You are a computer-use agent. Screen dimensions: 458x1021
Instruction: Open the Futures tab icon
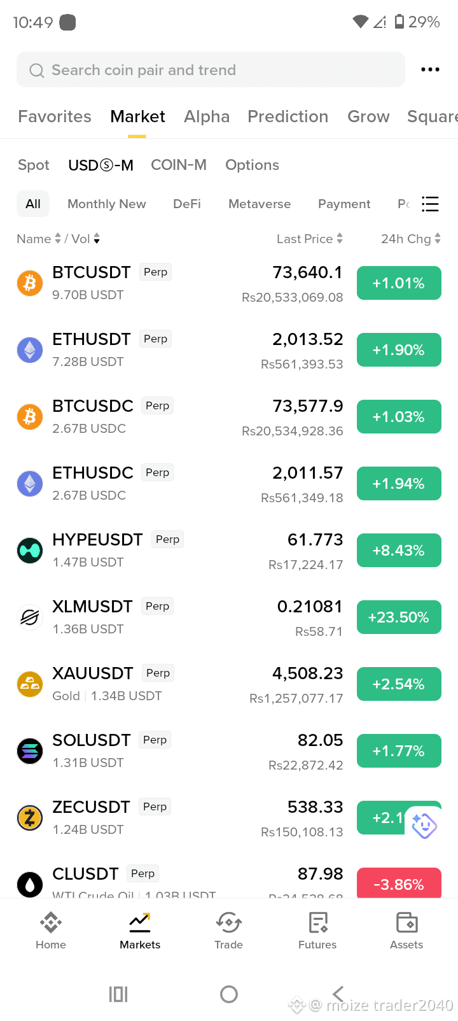[317, 922]
